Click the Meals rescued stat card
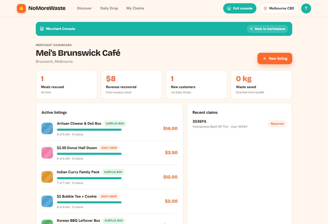328x224 pixels. (x=66, y=85)
